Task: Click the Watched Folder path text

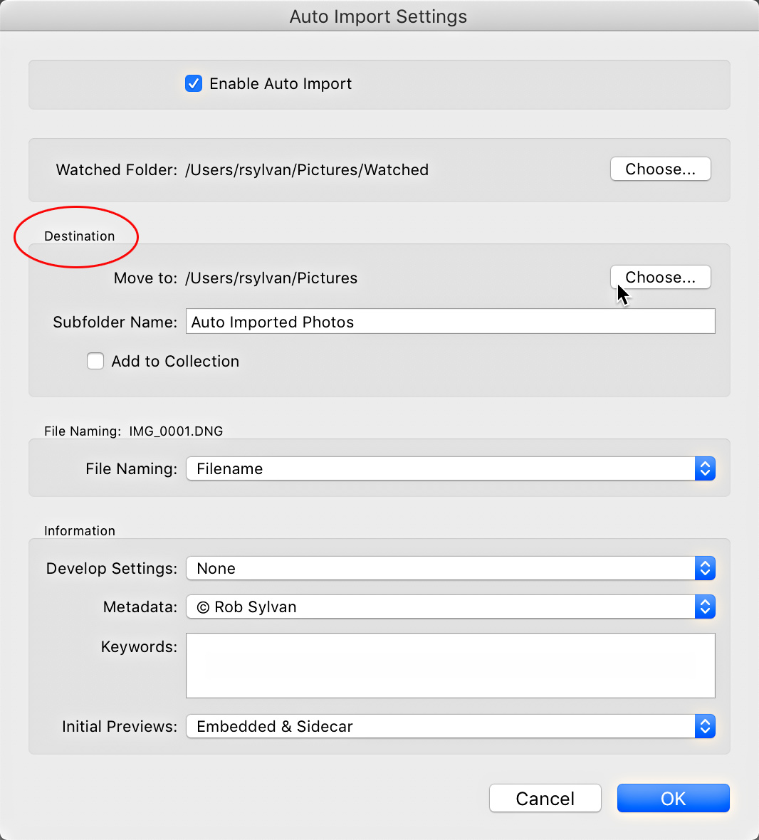Action: [307, 169]
